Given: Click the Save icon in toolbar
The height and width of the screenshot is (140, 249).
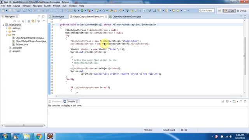Looking at the screenshot, I should click(10, 10).
